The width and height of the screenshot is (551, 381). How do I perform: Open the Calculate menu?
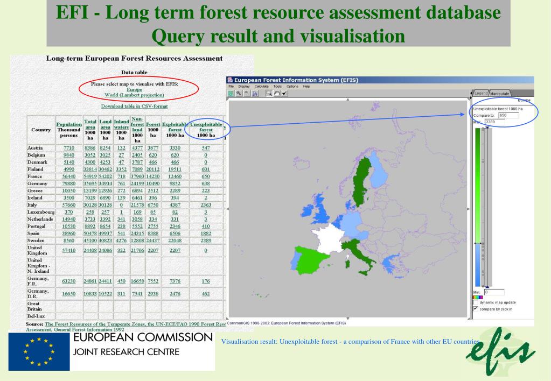tap(261, 87)
